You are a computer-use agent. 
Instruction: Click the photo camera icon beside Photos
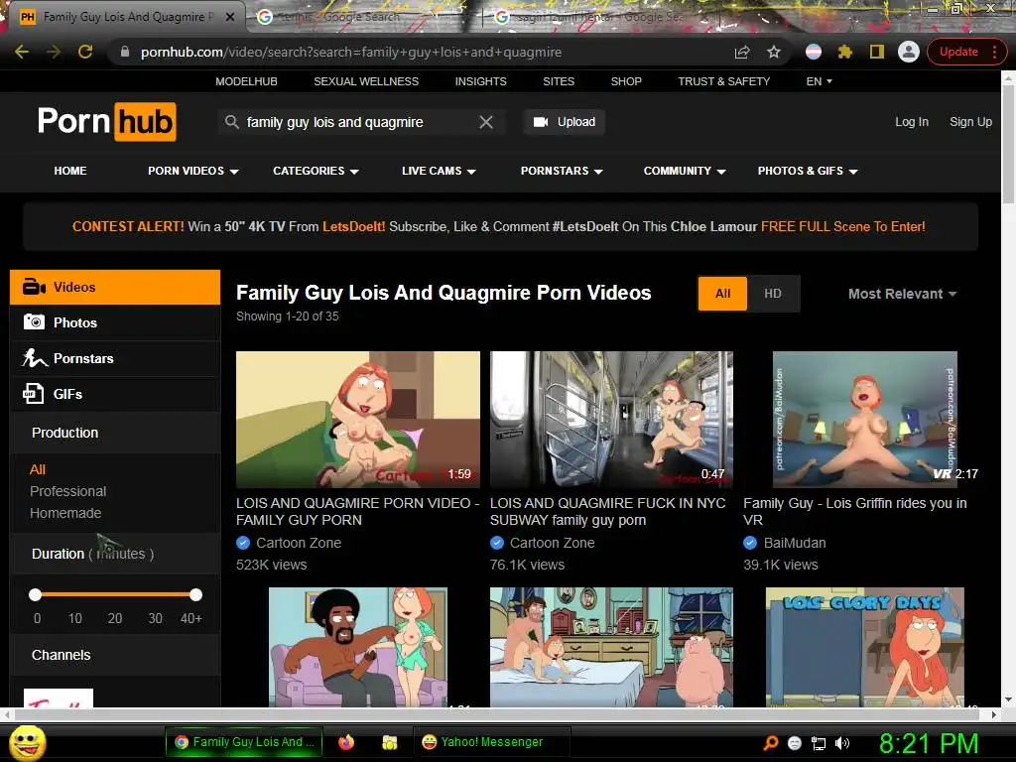click(34, 322)
